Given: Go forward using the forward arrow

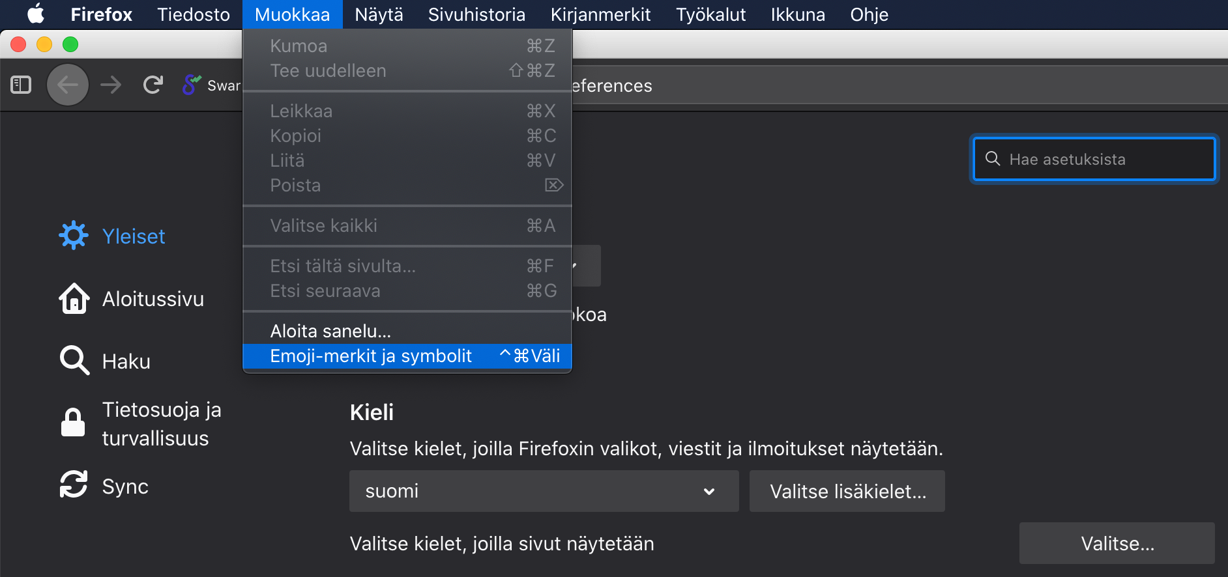Looking at the screenshot, I should [111, 85].
